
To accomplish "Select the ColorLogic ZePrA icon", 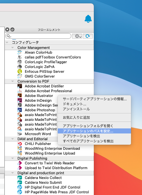I will 20,67.
